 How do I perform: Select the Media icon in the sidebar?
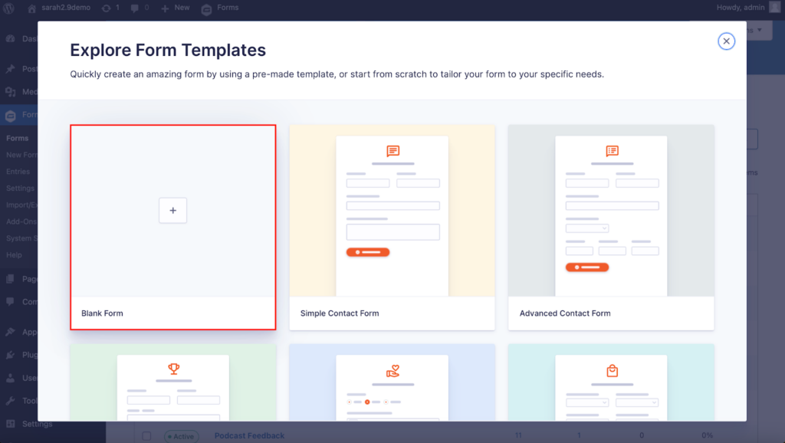(x=10, y=92)
